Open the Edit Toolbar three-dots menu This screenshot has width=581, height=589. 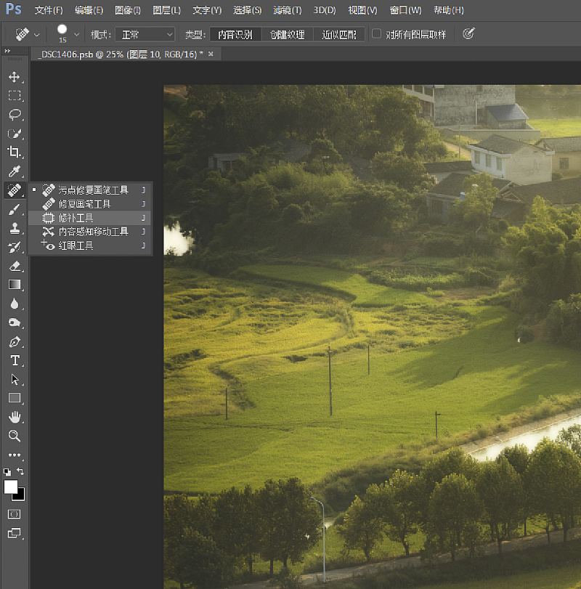pyautogui.click(x=15, y=455)
